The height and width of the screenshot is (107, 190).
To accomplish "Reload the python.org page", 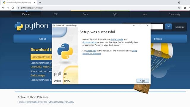I will pyautogui.click(x=13, y=8).
